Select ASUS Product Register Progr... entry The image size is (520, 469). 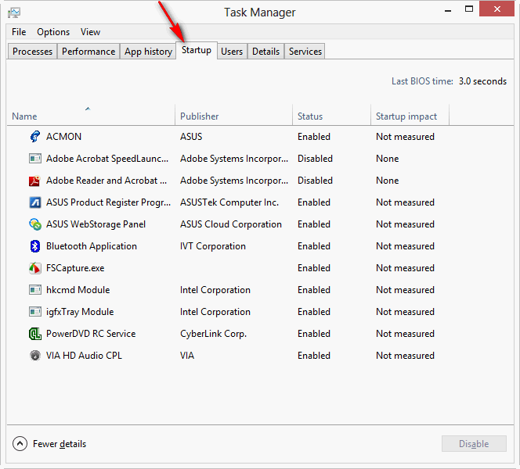[x=108, y=202]
